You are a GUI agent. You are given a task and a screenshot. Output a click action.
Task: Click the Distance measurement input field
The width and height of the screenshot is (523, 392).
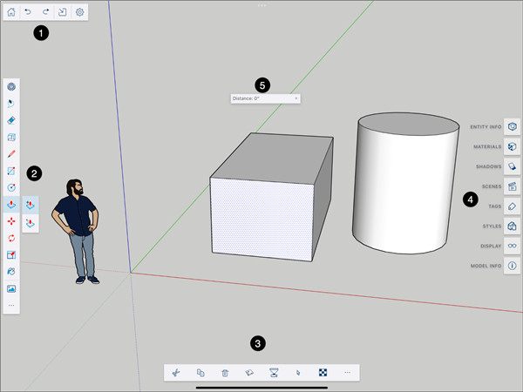coord(261,98)
